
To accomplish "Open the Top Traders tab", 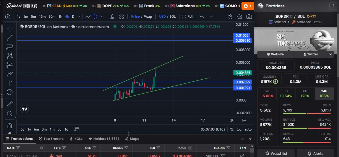I will [51, 139].
